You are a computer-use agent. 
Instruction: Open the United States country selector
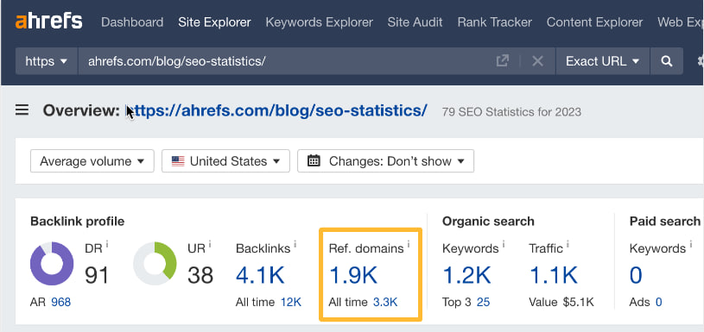[225, 161]
